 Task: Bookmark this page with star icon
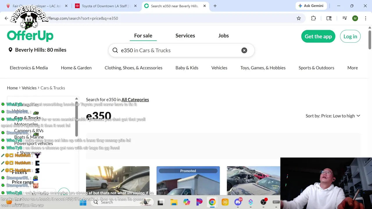pos(299,18)
